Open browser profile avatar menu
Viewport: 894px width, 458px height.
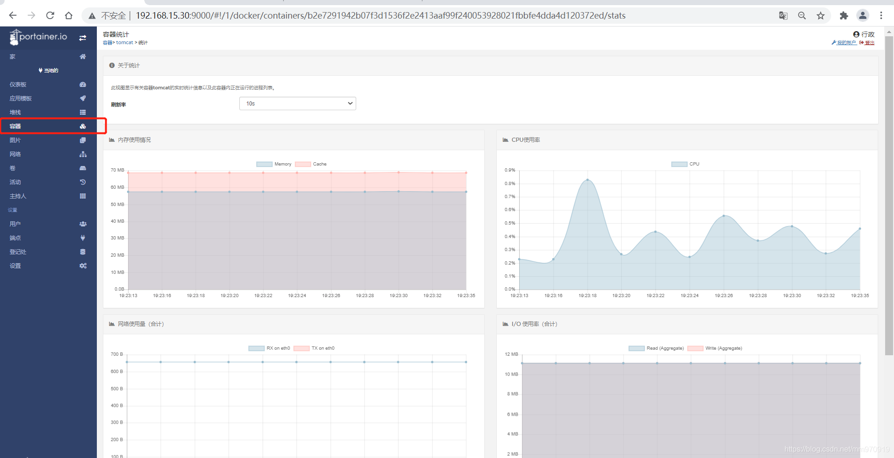pyautogui.click(x=862, y=15)
